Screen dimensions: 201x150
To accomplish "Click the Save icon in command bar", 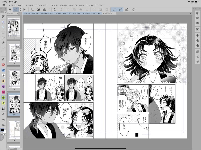I will pyautogui.click(x=44, y=9).
